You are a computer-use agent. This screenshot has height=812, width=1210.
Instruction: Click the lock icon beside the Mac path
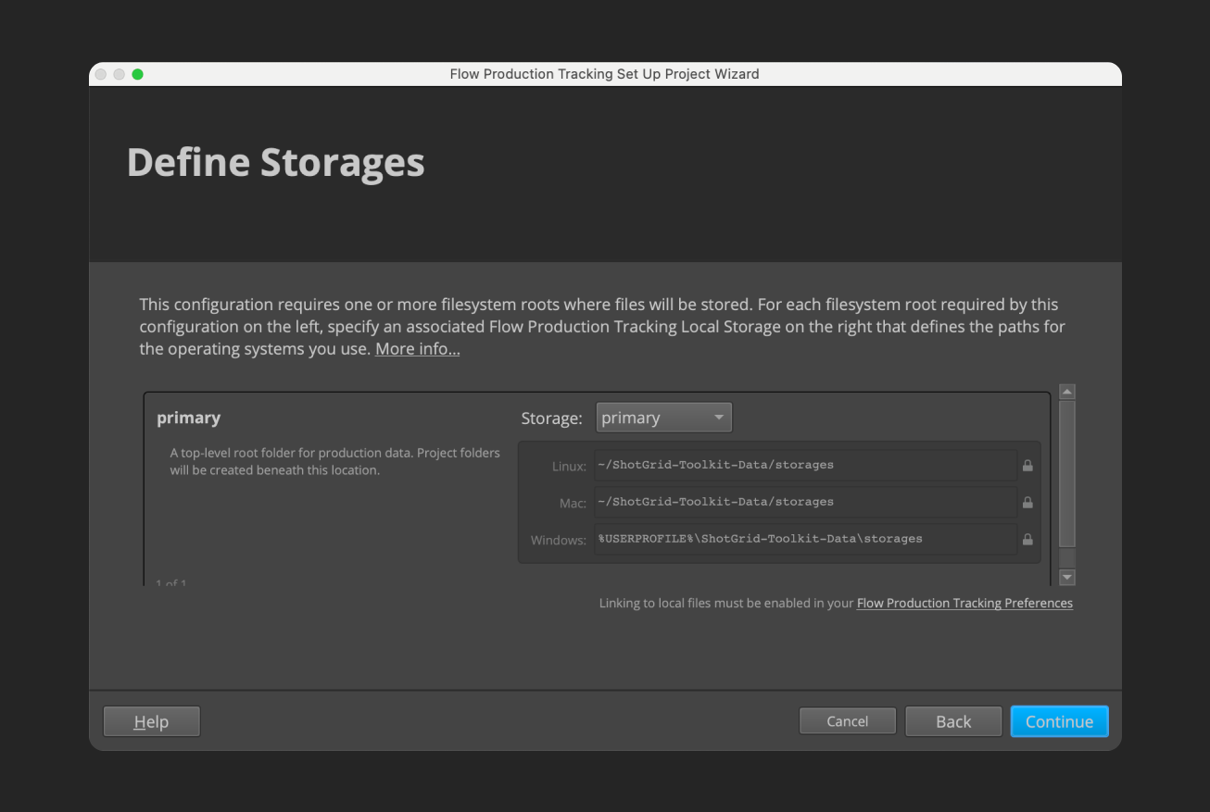point(1027,503)
